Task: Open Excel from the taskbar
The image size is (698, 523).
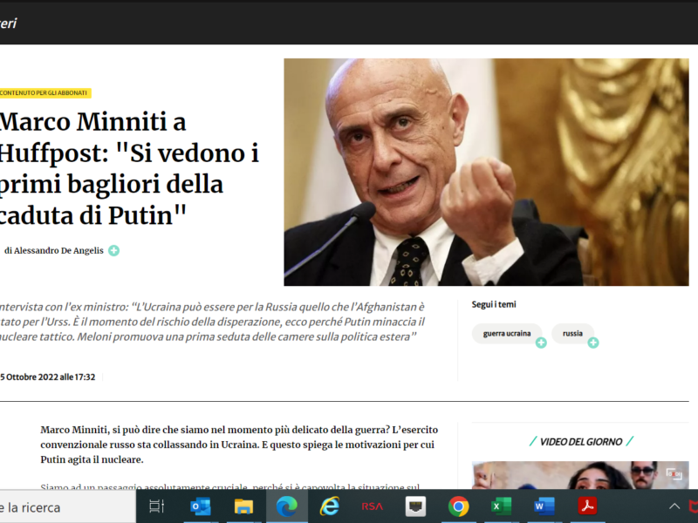Action: (501, 506)
